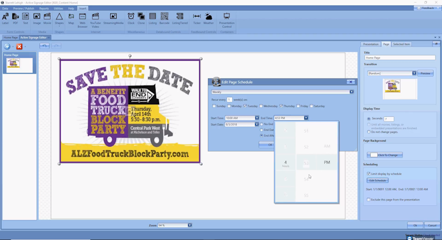The height and width of the screenshot is (240, 442).
Task: Insert a PDF control
Action: tap(15, 19)
